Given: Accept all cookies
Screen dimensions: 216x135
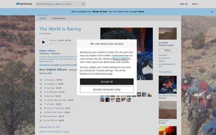Looking at the screenshot, I should 107,82.
